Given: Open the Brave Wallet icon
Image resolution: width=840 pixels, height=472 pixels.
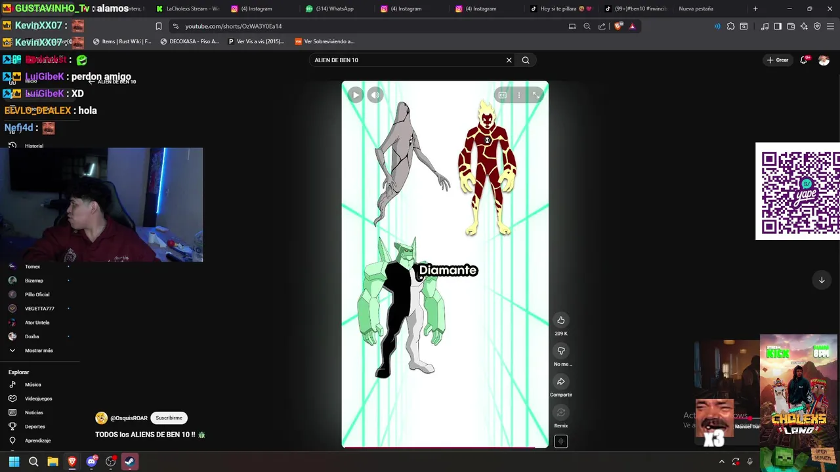Looking at the screenshot, I should [791, 26].
